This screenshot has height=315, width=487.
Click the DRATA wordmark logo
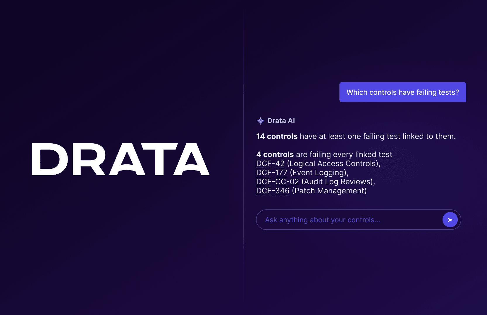[121, 159]
